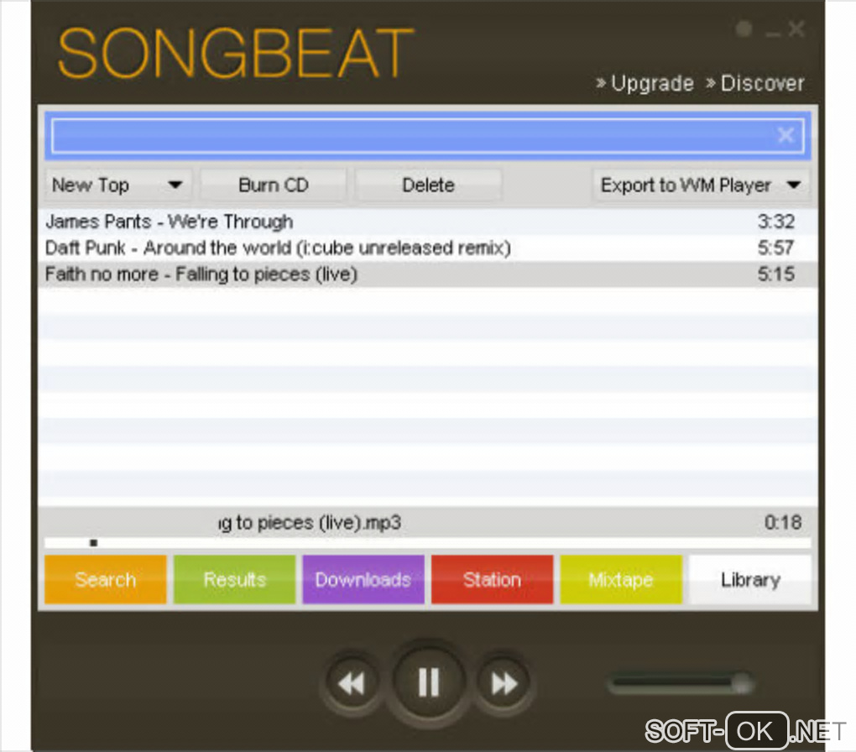Click the elapsed time 0:18
Image resolution: width=856 pixels, height=752 pixels.
coord(783,522)
